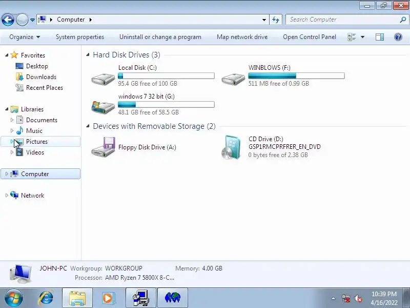Open Downloads folder in Favorites

(41, 76)
